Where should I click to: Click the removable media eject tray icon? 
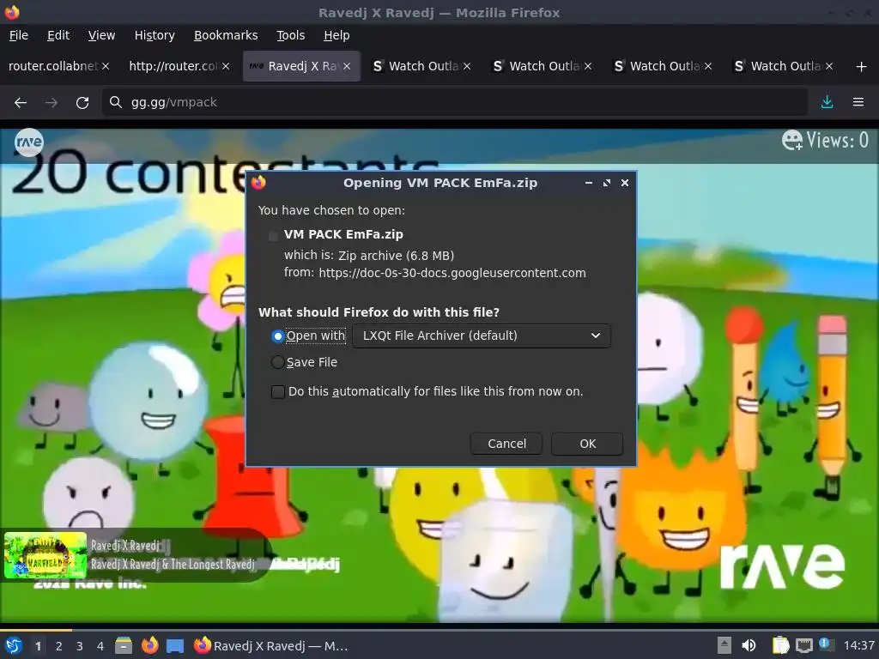click(724, 645)
